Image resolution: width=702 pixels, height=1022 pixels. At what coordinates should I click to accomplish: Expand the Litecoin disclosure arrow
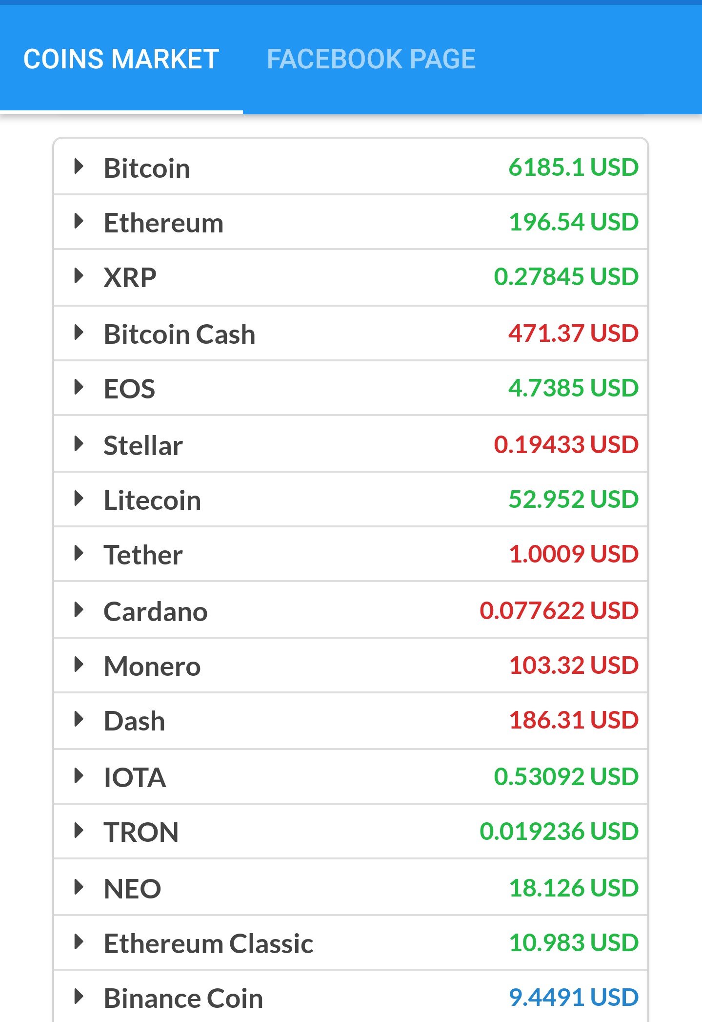coord(79,499)
